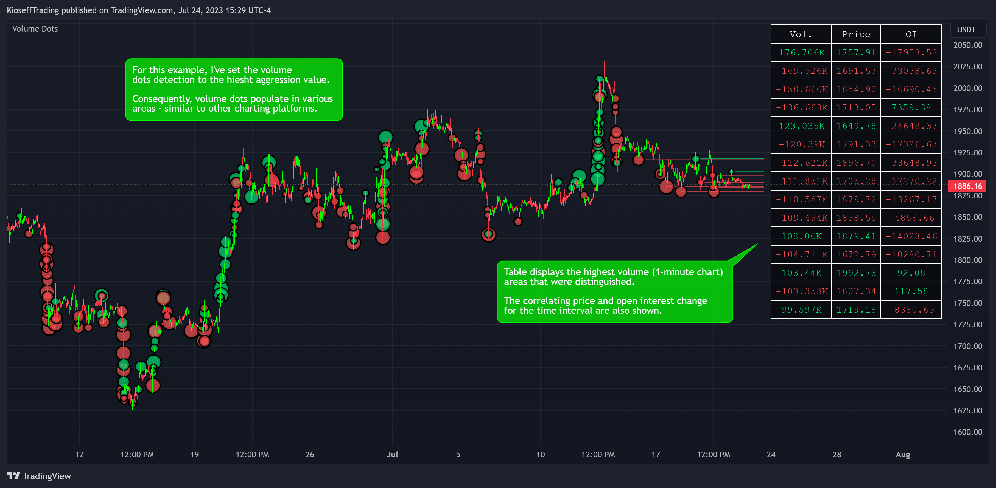This screenshot has height=488, width=996.
Task: Click the 2050.00 price axis label
Action: tap(967, 45)
